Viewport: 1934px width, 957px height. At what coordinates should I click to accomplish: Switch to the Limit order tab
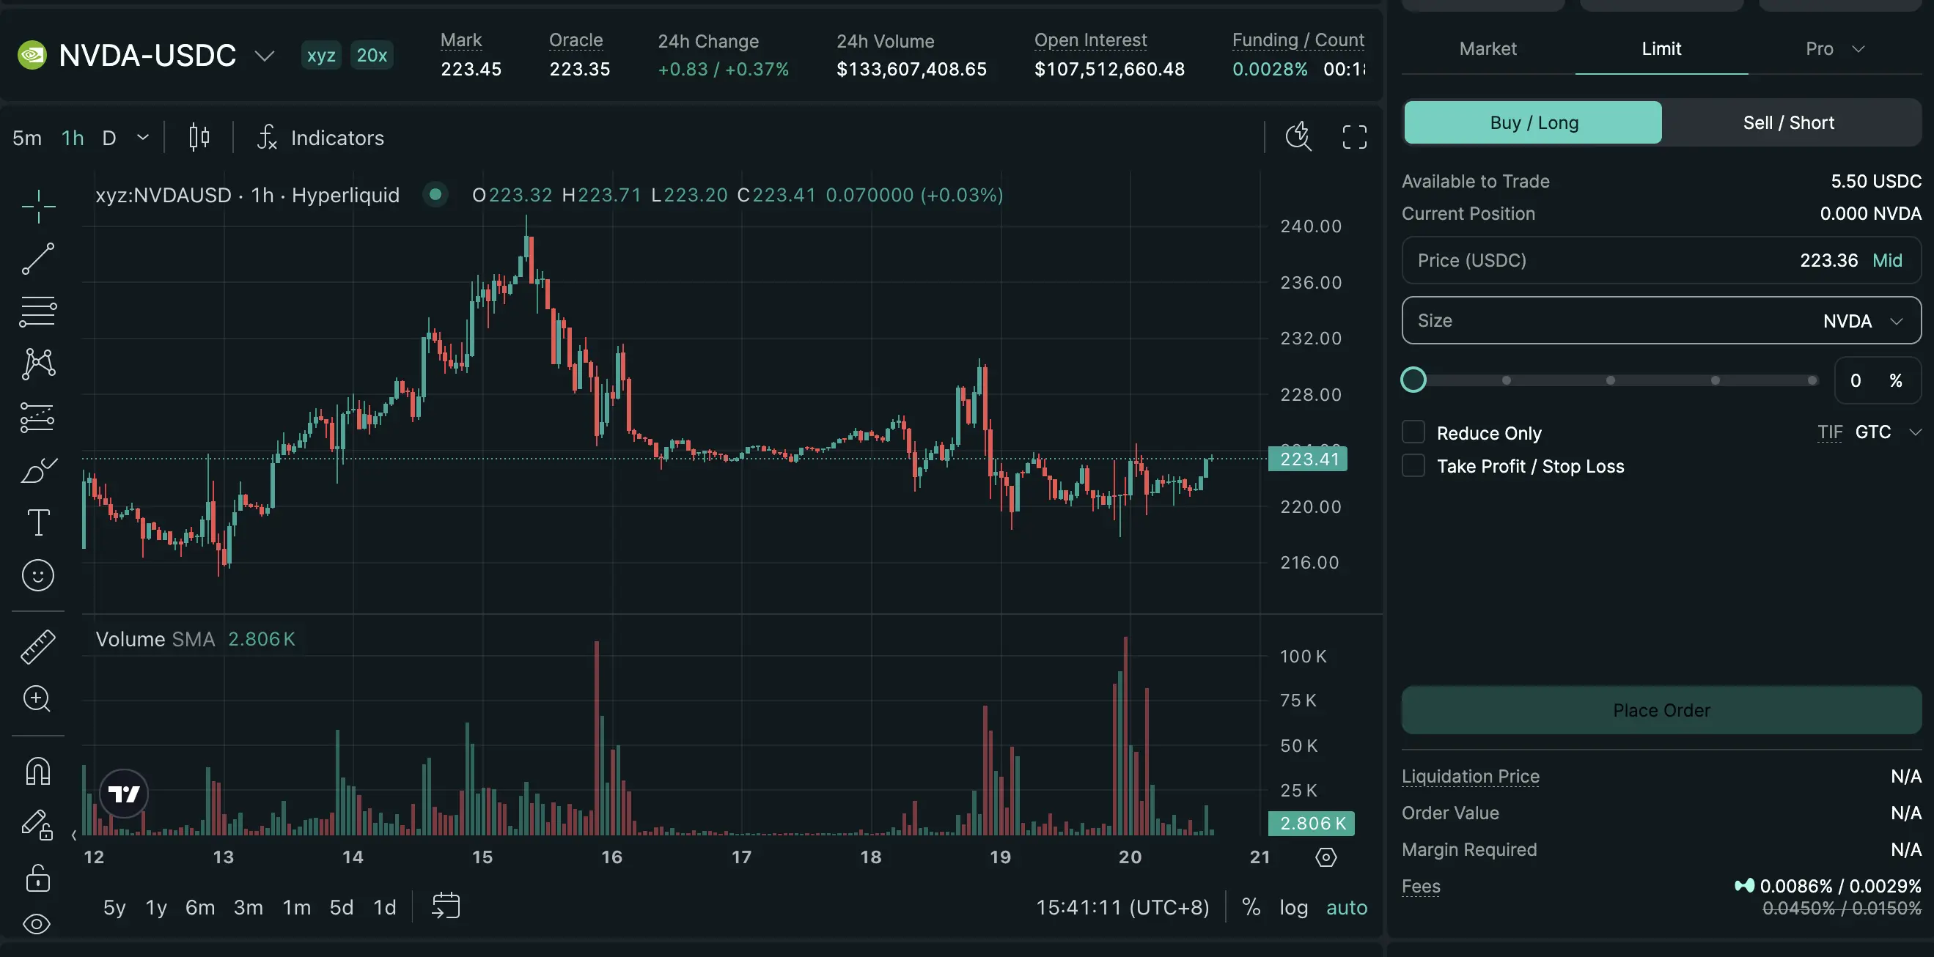click(x=1661, y=49)
